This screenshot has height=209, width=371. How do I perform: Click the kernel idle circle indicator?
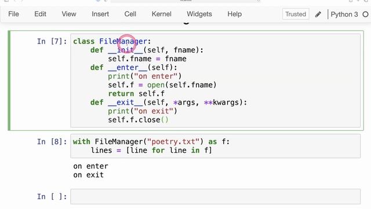point(365,15)
